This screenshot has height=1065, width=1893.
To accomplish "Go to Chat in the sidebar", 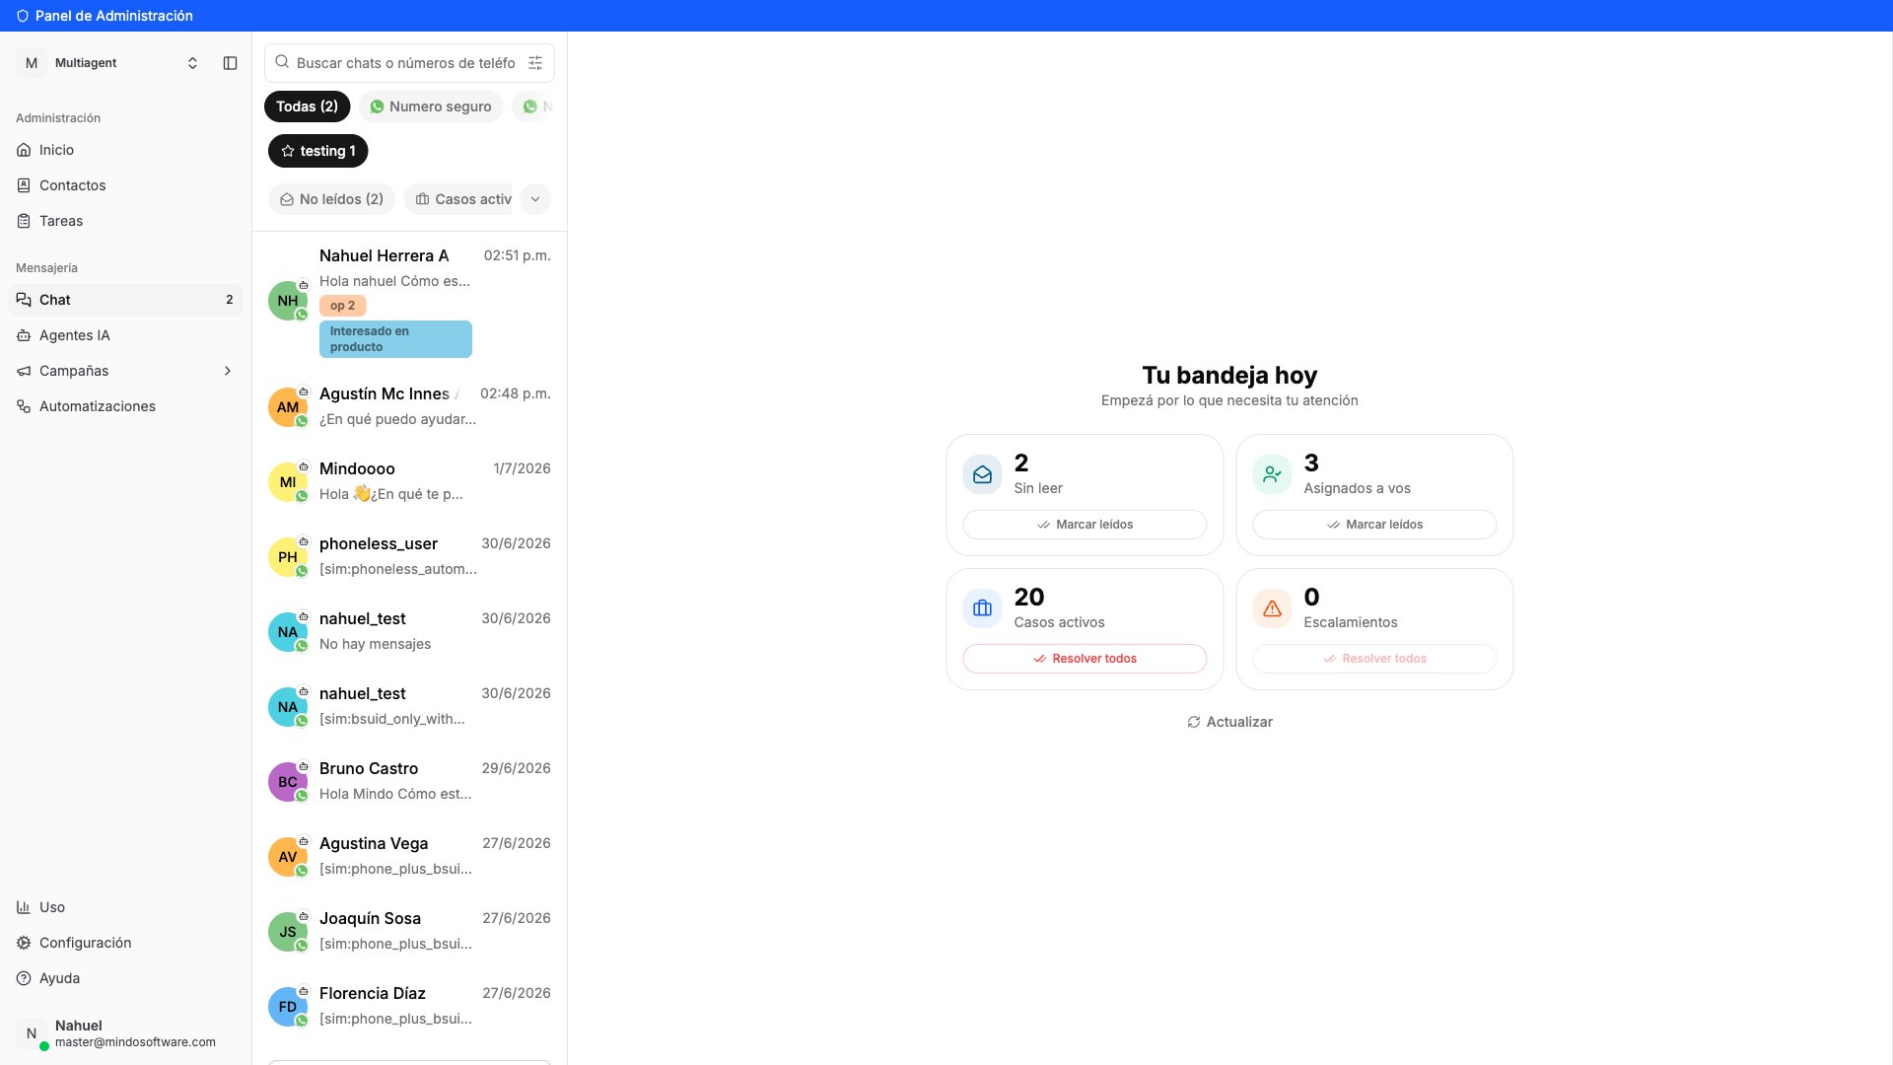I will pos(125,300).
